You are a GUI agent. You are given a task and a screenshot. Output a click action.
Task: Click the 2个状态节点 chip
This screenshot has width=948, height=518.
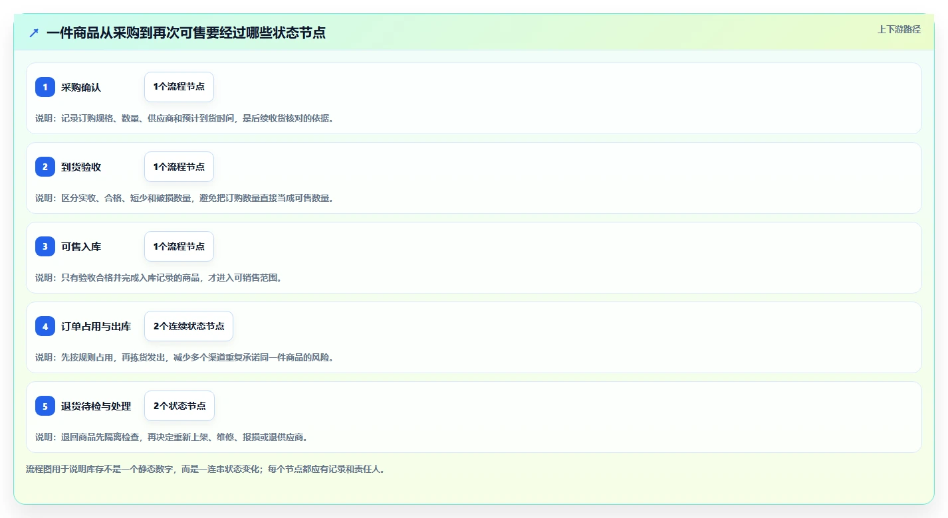click(x=179, y=406)
